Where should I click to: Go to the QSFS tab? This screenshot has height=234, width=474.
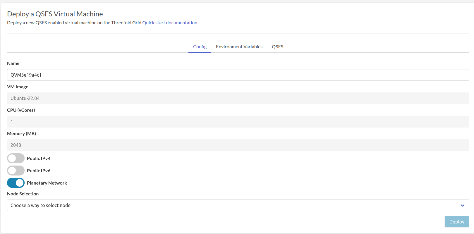click(x=277, y=47)
